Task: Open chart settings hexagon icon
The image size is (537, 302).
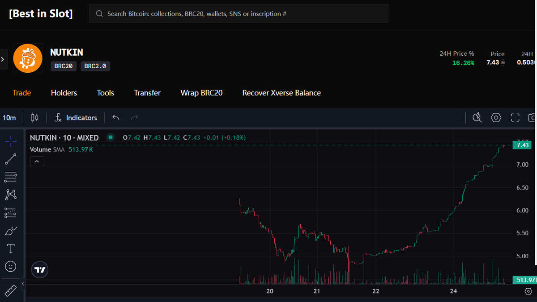Action: (496, 118)
